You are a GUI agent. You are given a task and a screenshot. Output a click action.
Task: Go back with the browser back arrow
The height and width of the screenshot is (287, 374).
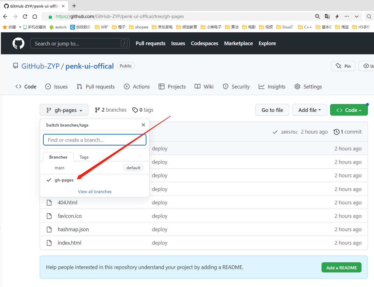[5, 16]
